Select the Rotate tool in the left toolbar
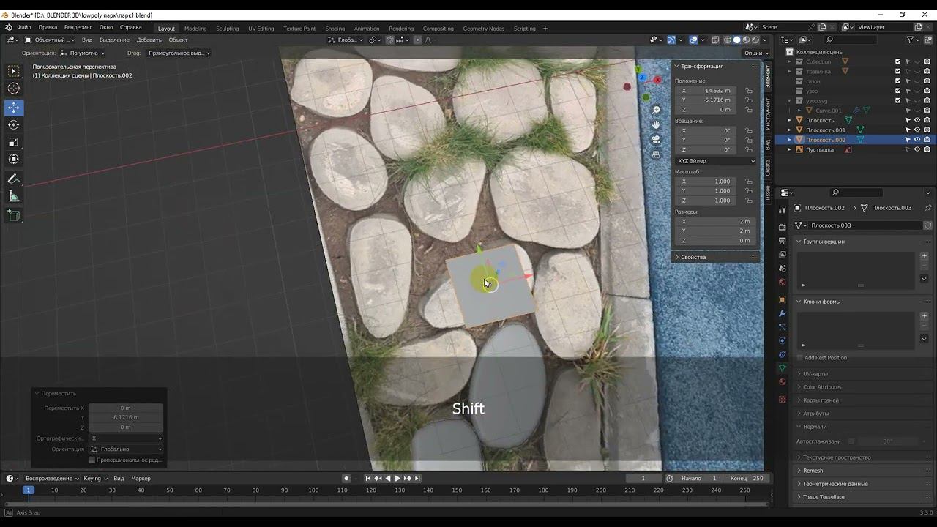Viewport: 937px width, 527px height. coord(14,125)
